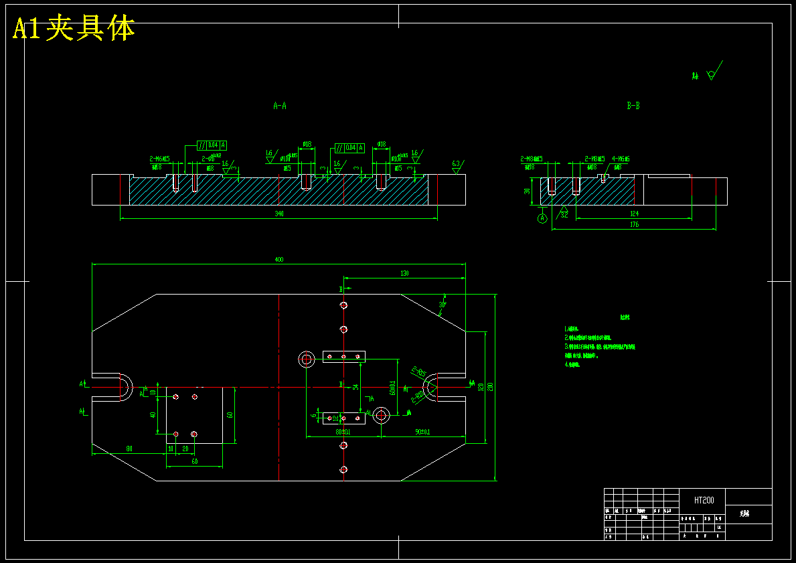The height and width of the screenshot is (563, 796).
Task: Select the horizontal "60" pad width dimension
Action: 194,461
